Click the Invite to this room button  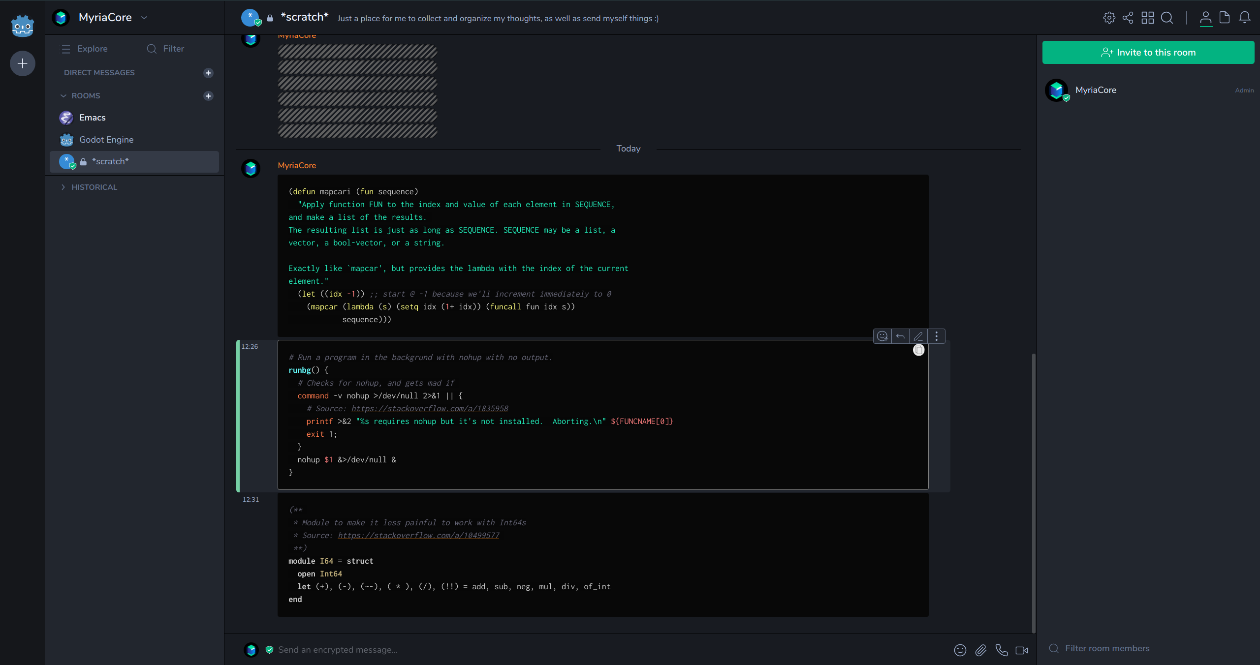pos(1148,53)
